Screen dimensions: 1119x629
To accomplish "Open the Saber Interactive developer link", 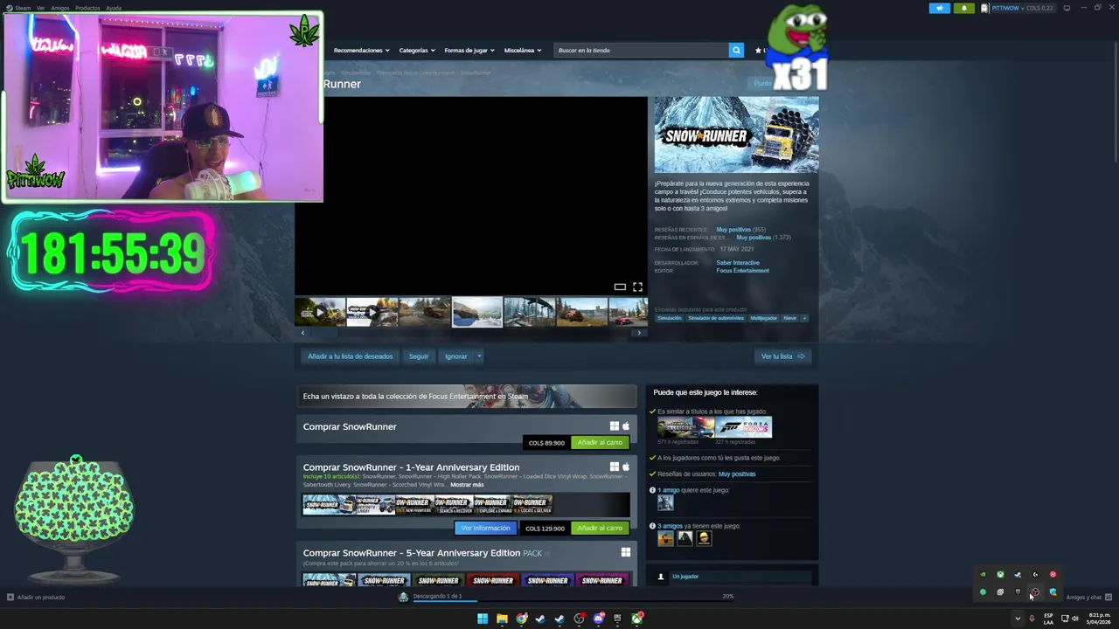I will click(738, 263).
